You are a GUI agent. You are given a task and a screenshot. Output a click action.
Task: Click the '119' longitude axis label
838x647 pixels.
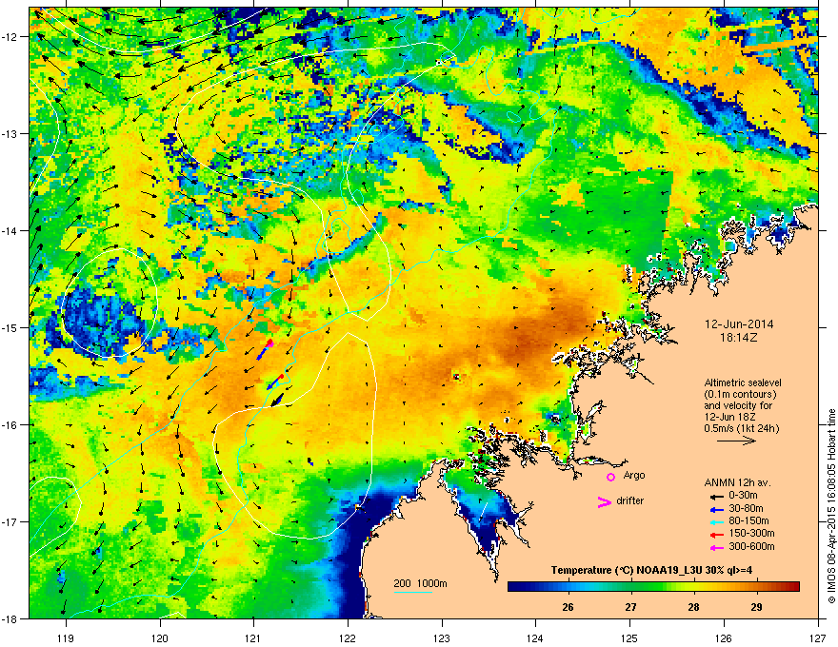click(66, 637)
